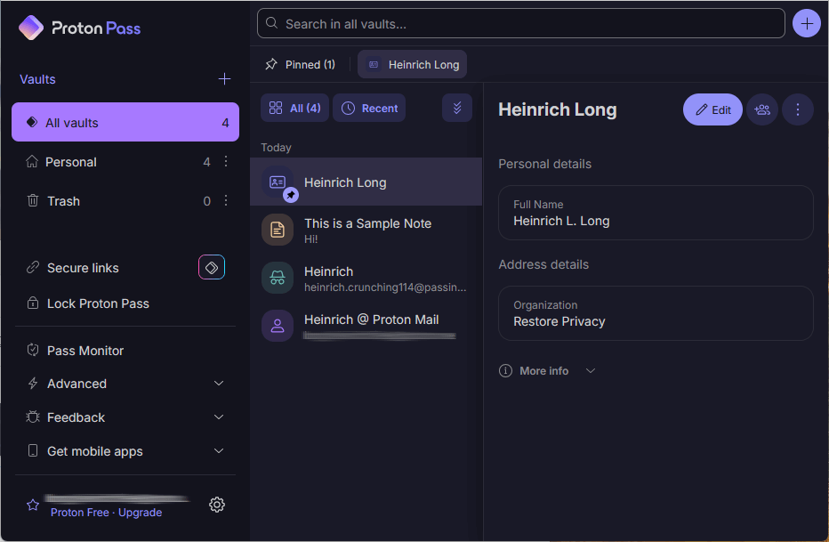
Task: Focus the Search in all vaults field
Action: click(x=520, y=23)
